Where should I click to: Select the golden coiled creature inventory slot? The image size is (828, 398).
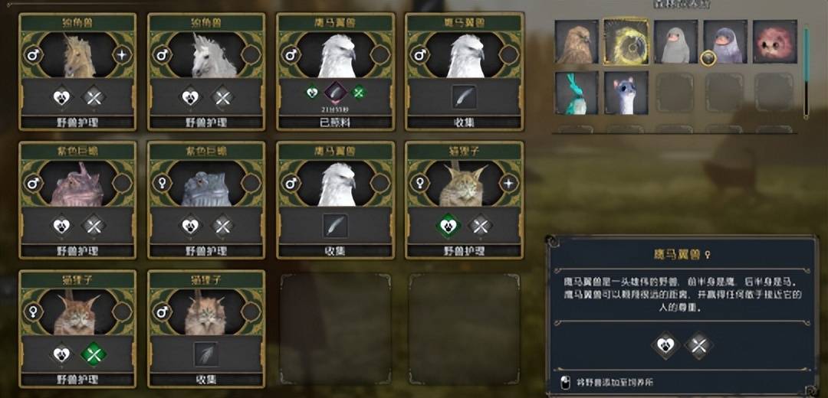[x=626, y=41]
